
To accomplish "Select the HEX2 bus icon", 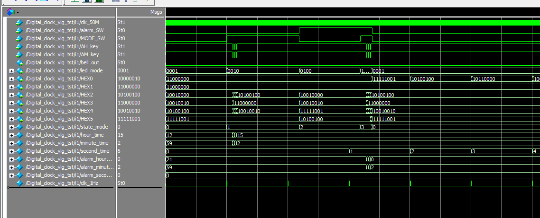I will point(19,95).
